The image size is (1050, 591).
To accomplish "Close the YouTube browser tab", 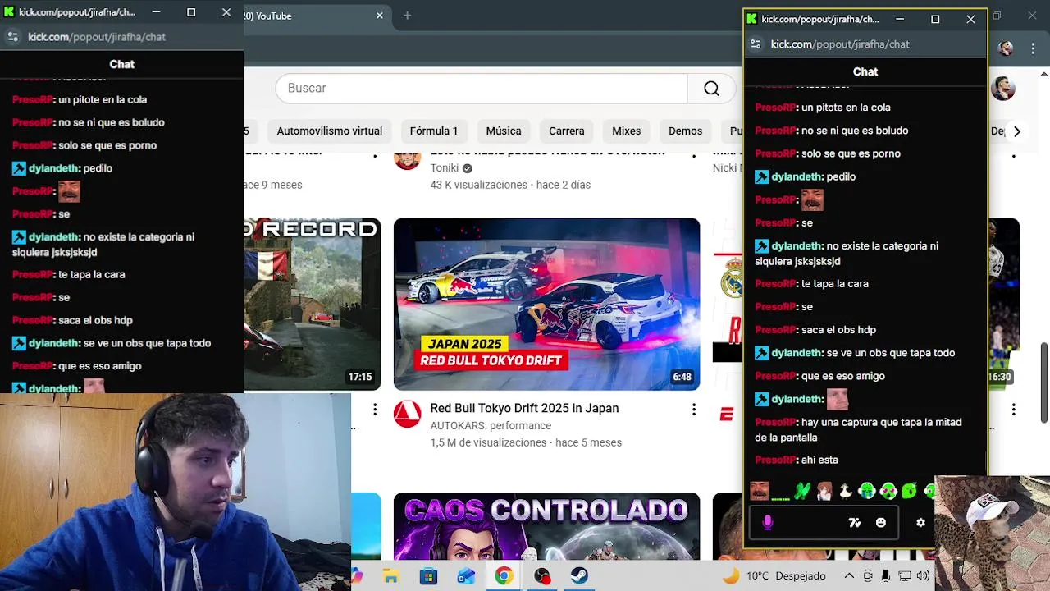I will pos(380,16).
